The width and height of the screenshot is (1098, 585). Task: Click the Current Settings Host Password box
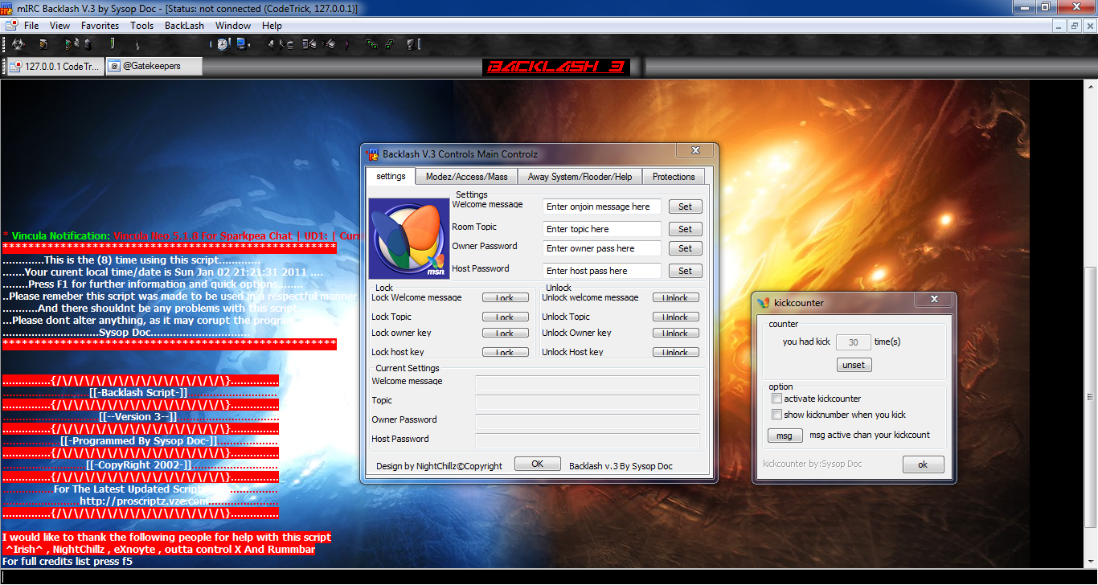pyautogui.click(x=588, y=441)
